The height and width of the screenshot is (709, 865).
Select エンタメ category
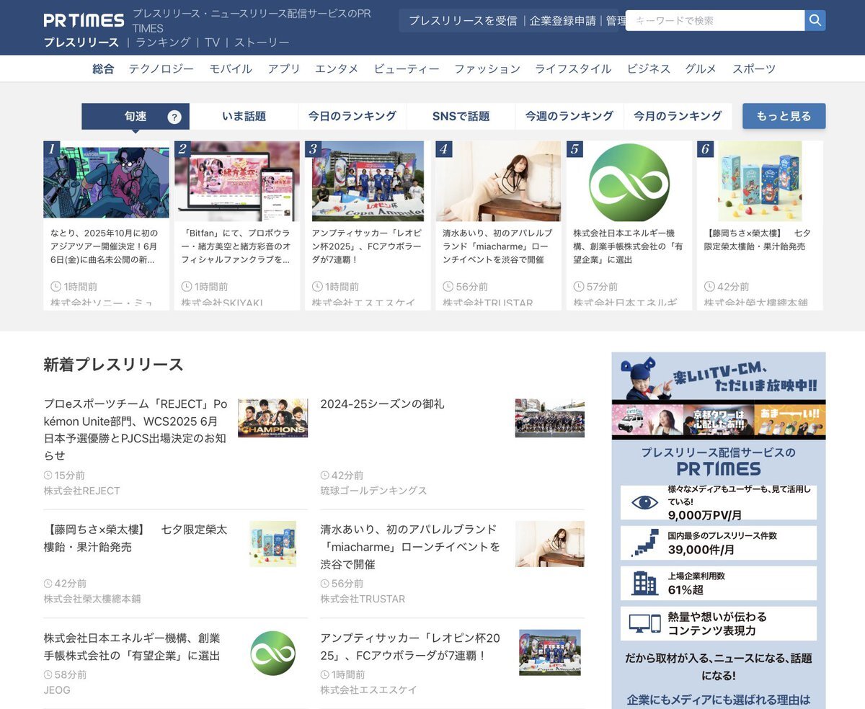tap(337, 68)
